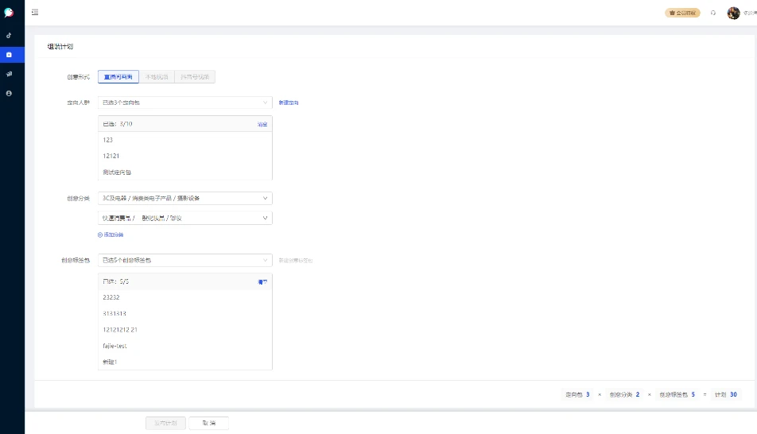Clear the selected targeting packages list
The height and width of the screenshot is (434, 757).
tap(262, 124)
